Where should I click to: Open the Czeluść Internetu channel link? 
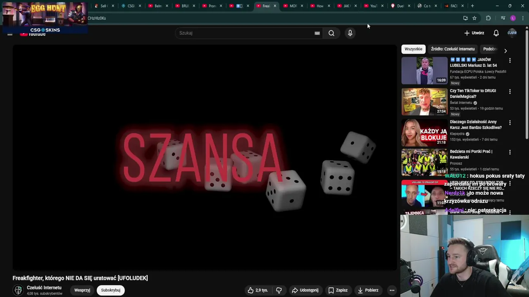[x=44, y=288]
